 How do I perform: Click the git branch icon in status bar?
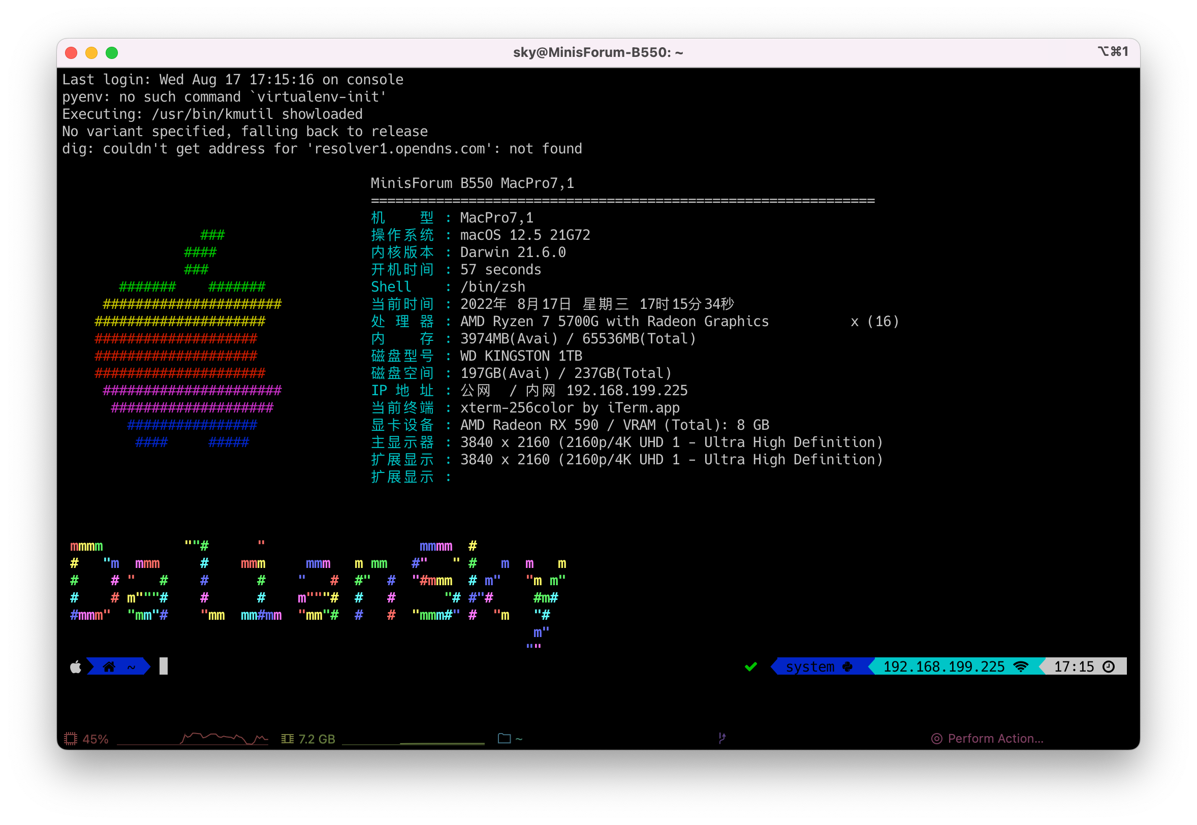pyautogui.click(x=722, y=738)
